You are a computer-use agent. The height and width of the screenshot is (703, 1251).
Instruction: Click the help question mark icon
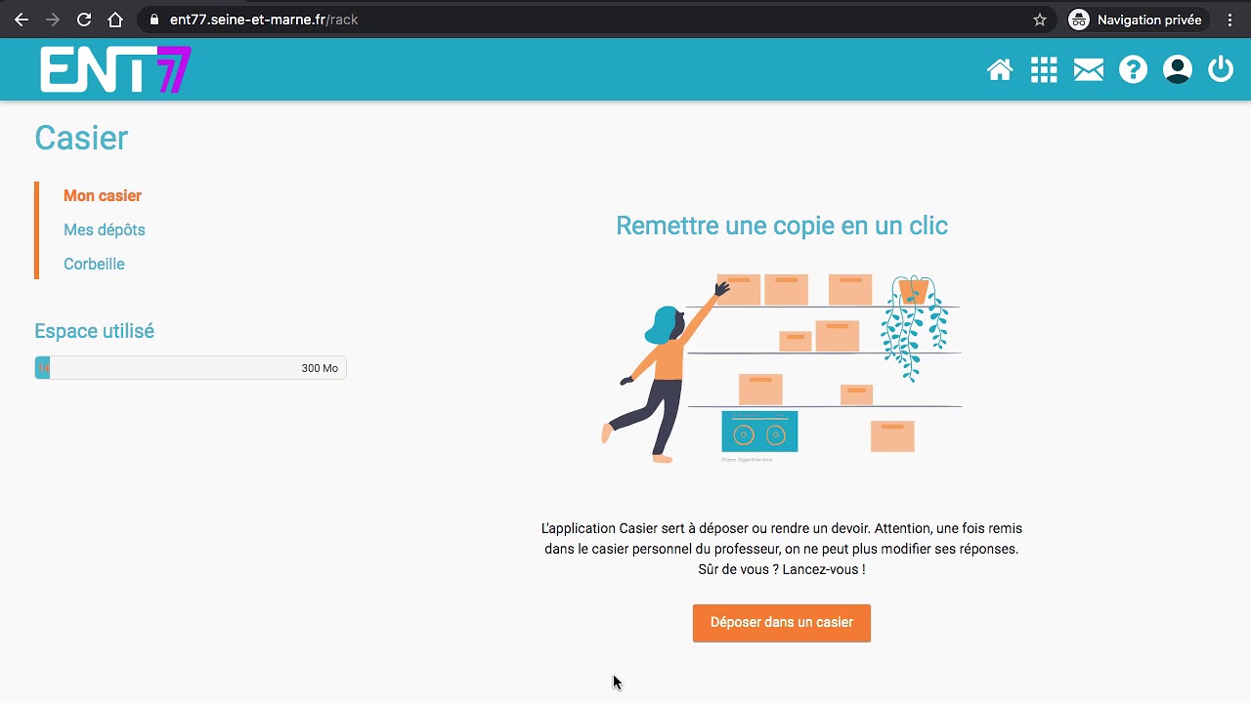point(1133,70)
